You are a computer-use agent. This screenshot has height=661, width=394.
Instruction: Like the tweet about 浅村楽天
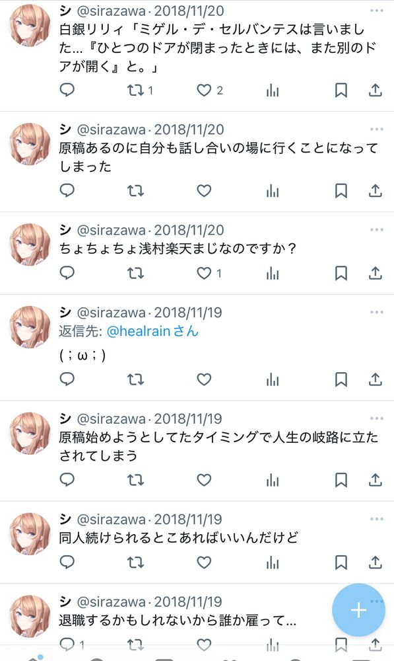[204, 274]
